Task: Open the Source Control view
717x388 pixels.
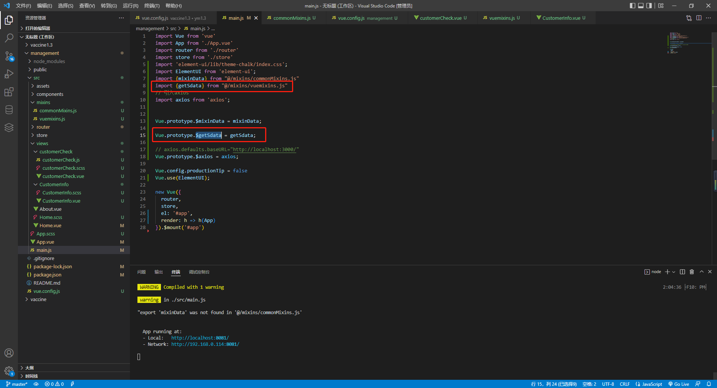Action: click(x=9, y=56)
